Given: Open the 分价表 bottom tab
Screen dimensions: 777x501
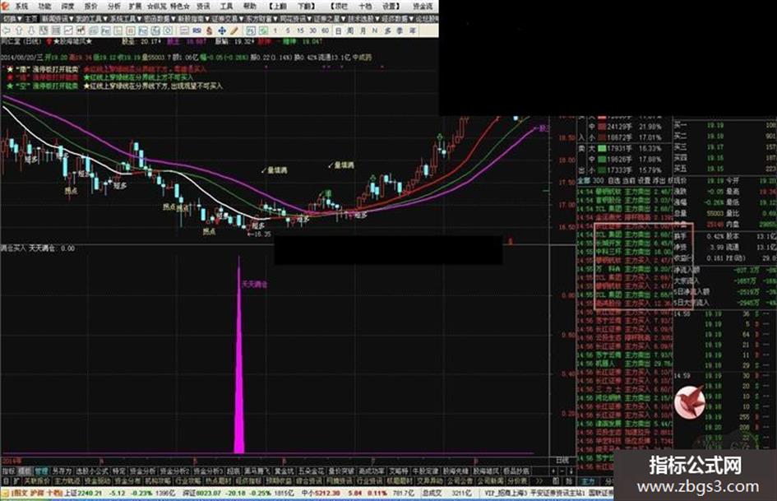Looking at the screenshot, I should click(516, 481).
